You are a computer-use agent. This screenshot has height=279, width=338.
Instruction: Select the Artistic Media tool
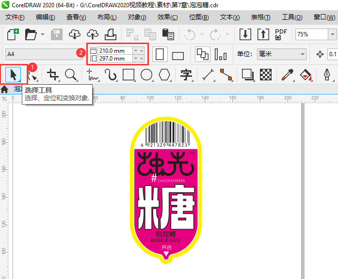pos(111,75)
